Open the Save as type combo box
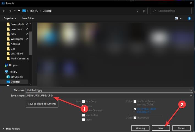Viewport: 195px width, 132px height. (x=109, y=96)
